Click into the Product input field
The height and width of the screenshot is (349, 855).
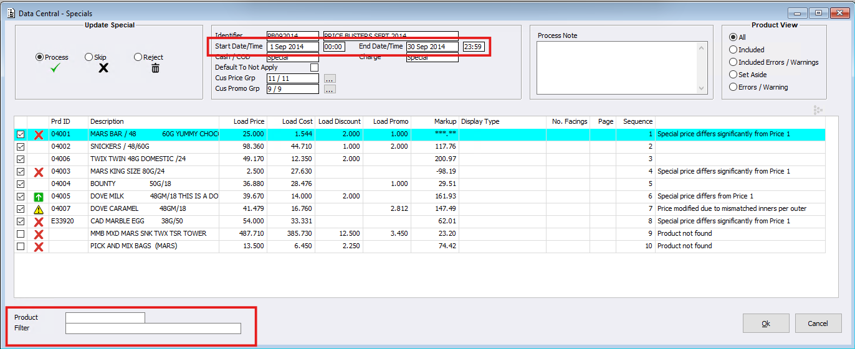coord(105,318)
